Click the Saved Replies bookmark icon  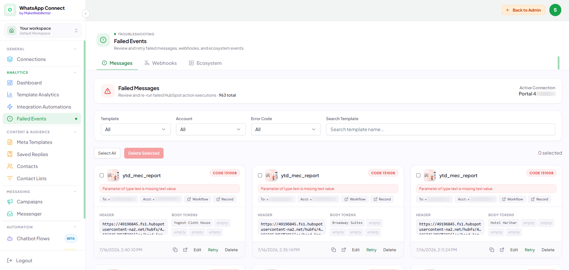[10, 154]
